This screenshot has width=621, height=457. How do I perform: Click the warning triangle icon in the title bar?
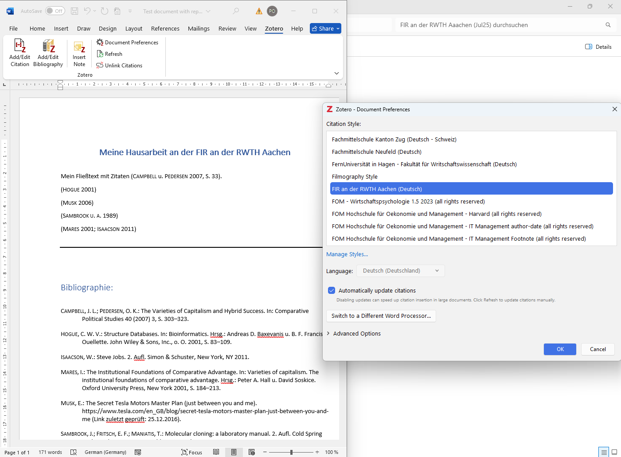click(259, 11)
